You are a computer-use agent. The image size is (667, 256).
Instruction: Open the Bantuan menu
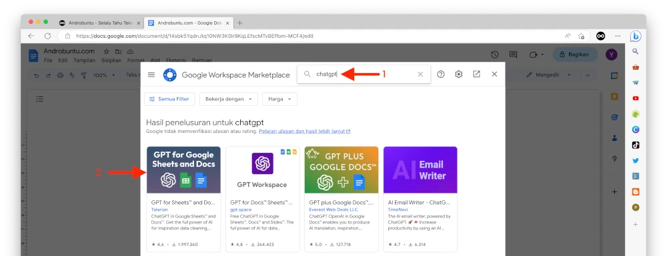tap(201, 61)
